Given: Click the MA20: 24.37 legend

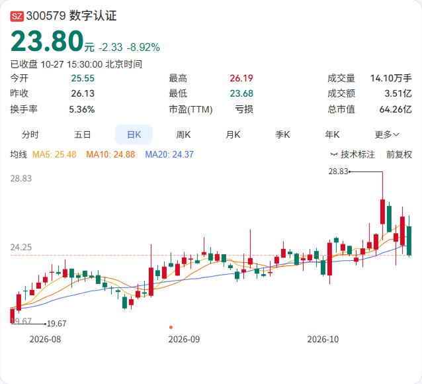Looking at the screenshot, I should 169,154.
